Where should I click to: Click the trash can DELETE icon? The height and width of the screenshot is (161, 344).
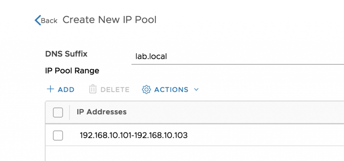click(93, 89)
